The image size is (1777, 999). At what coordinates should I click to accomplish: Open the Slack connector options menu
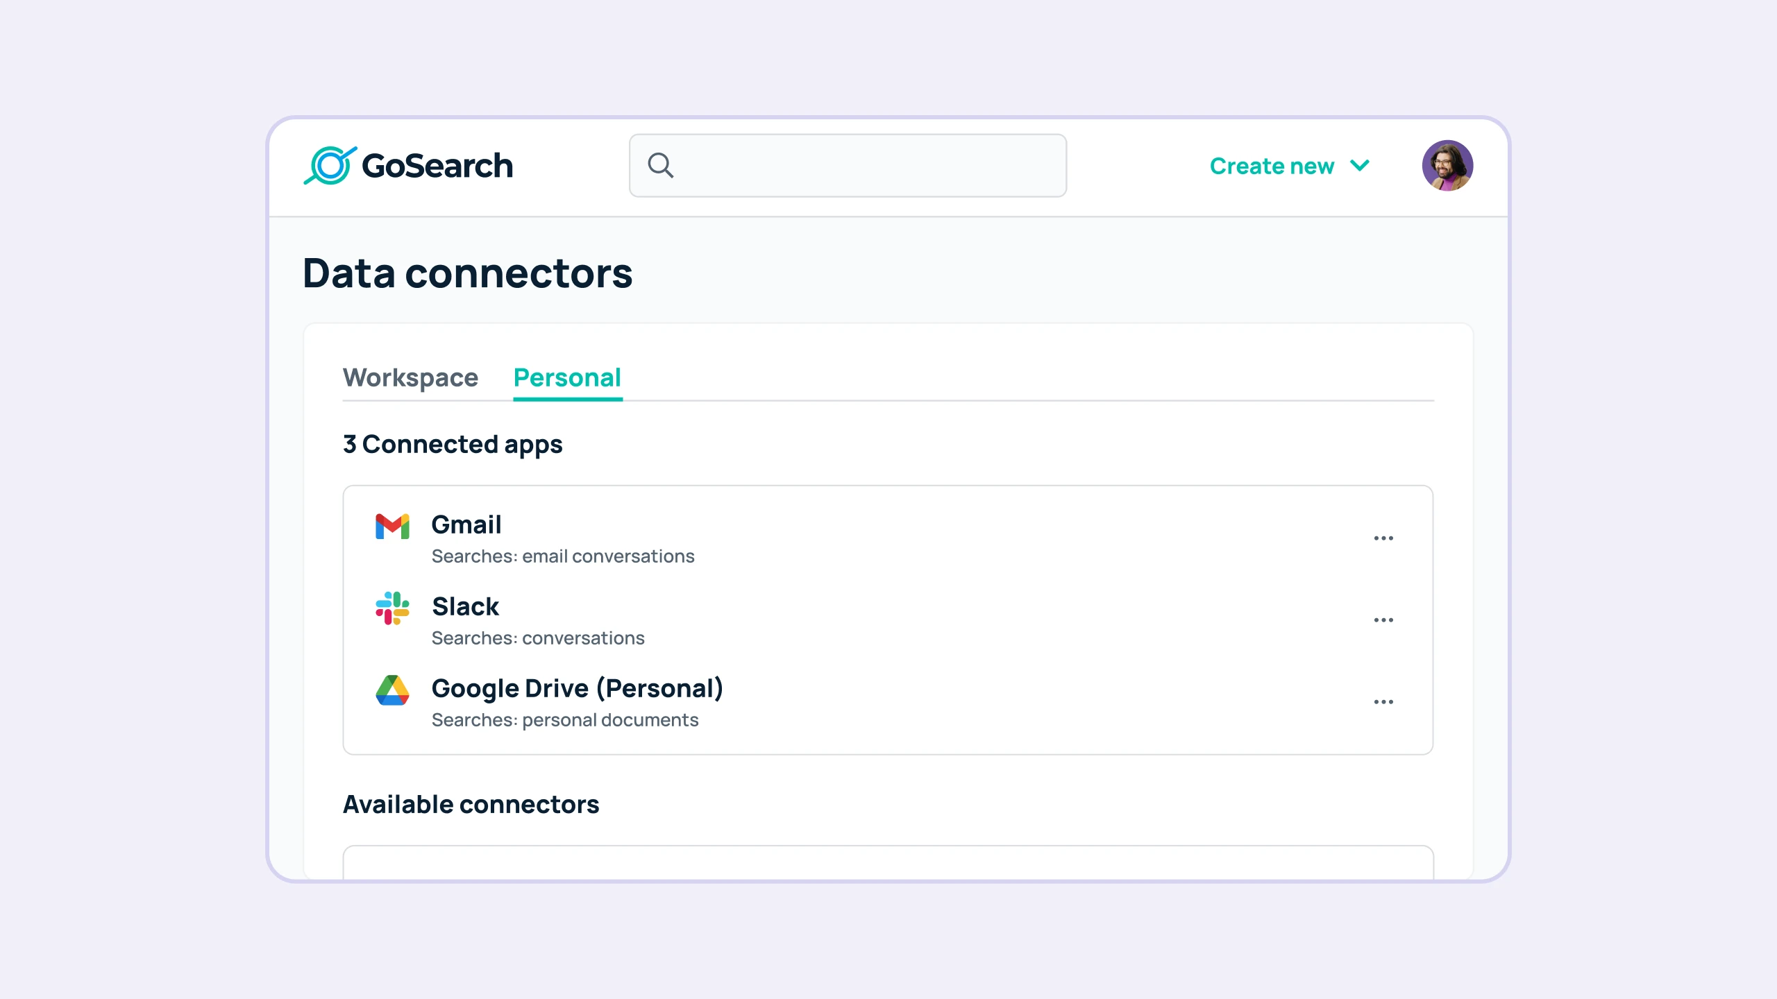[1384, 619]
